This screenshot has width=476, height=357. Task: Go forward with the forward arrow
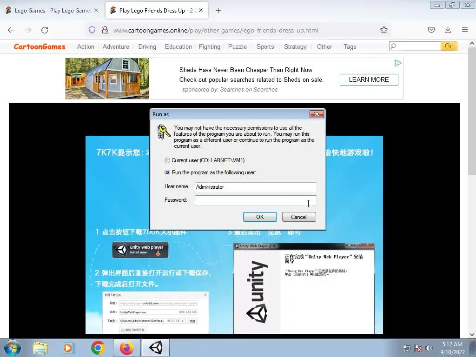tap(28, 30)
